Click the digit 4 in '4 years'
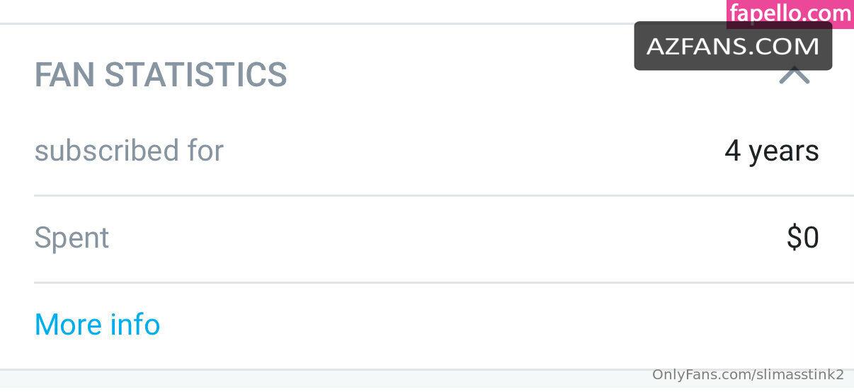The image size is (854, 392). coord(732,151)
